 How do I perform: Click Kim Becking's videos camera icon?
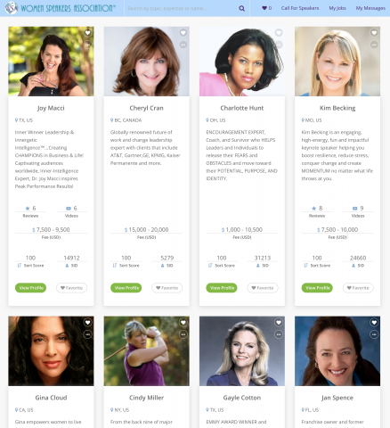(354, 209)
